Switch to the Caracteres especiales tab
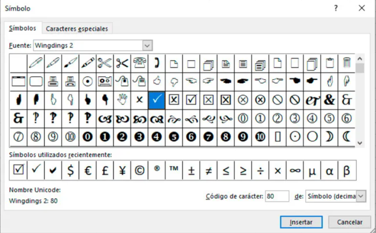The image size is (376, 233). (x=77, y=28)
